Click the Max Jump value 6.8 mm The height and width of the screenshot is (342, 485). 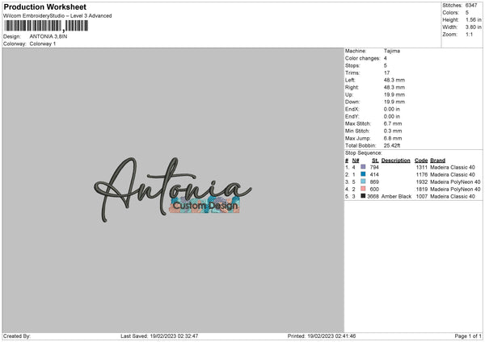pos(393,138)
